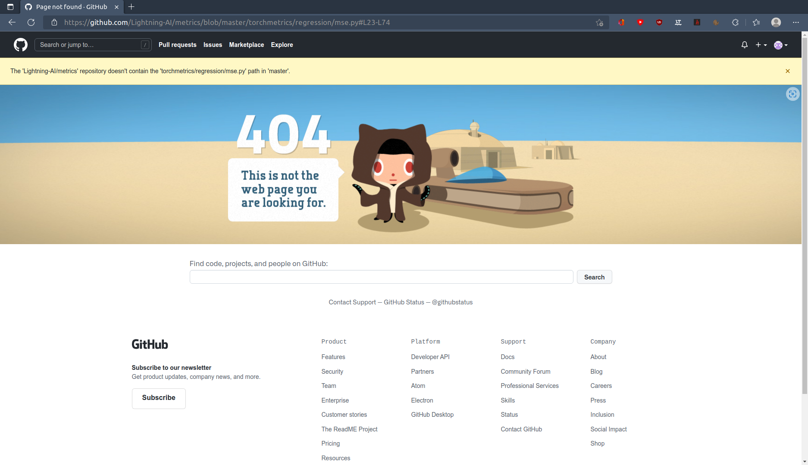Screen dimensions: 808x465
Task: Open the Enterprise footer link
Action: point(335,400)
